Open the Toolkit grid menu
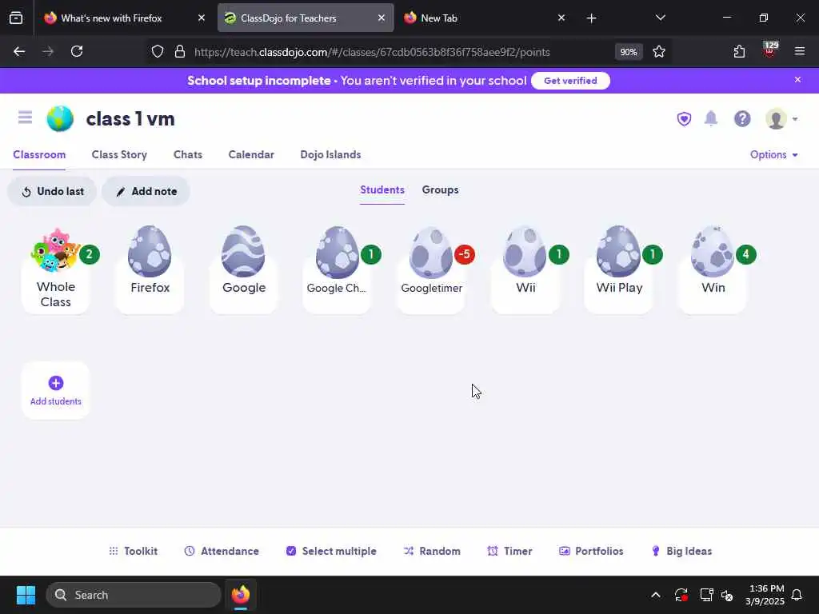The image size is (819, 614). pos(134,552)
